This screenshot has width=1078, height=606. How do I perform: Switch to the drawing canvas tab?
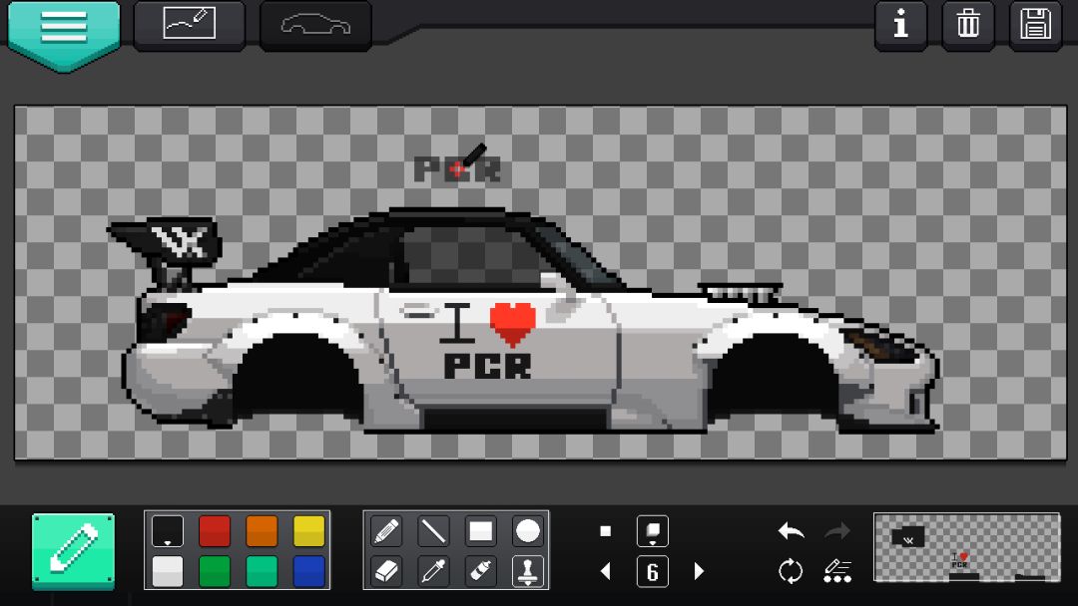pos(189,24)
